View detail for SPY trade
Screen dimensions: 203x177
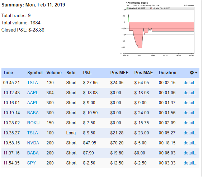click(190, 163)
